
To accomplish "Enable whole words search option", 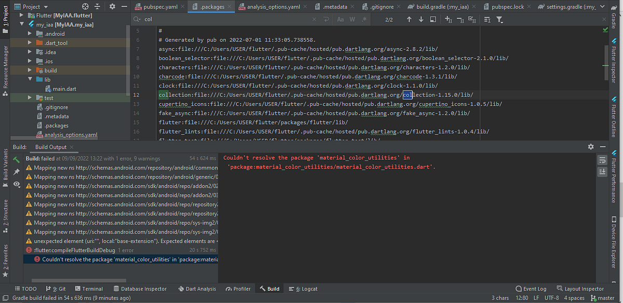I will coord(352,18).
